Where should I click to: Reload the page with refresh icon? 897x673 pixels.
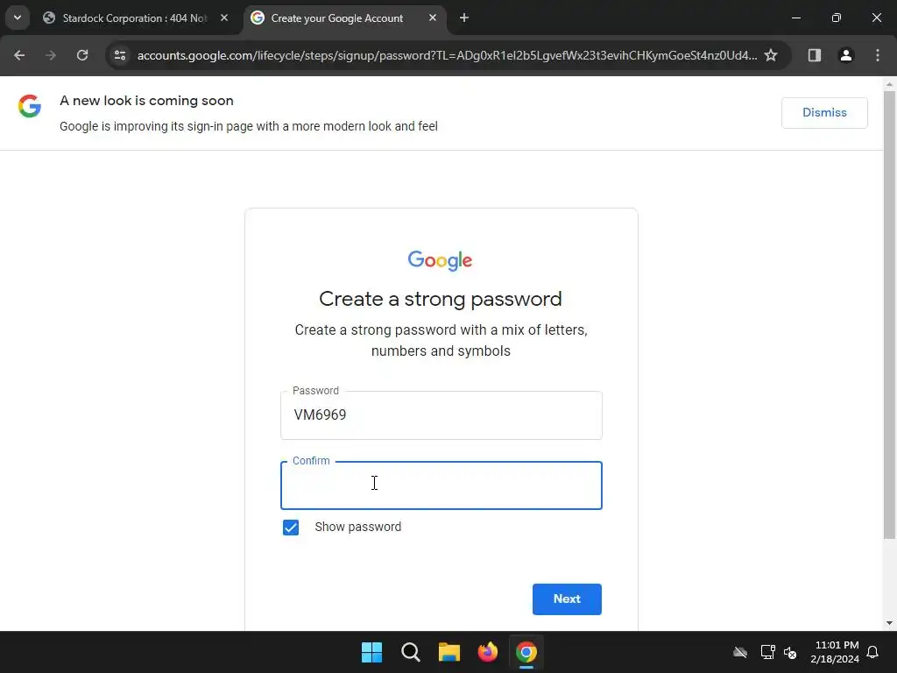pos(82,55)
